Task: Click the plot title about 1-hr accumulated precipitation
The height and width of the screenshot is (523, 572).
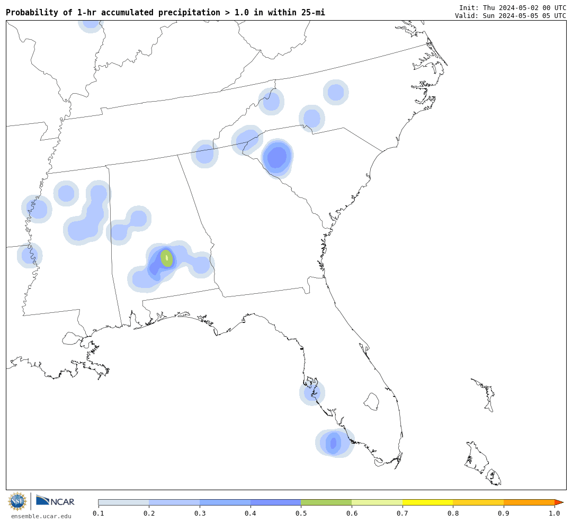Action: coord(165,12)
